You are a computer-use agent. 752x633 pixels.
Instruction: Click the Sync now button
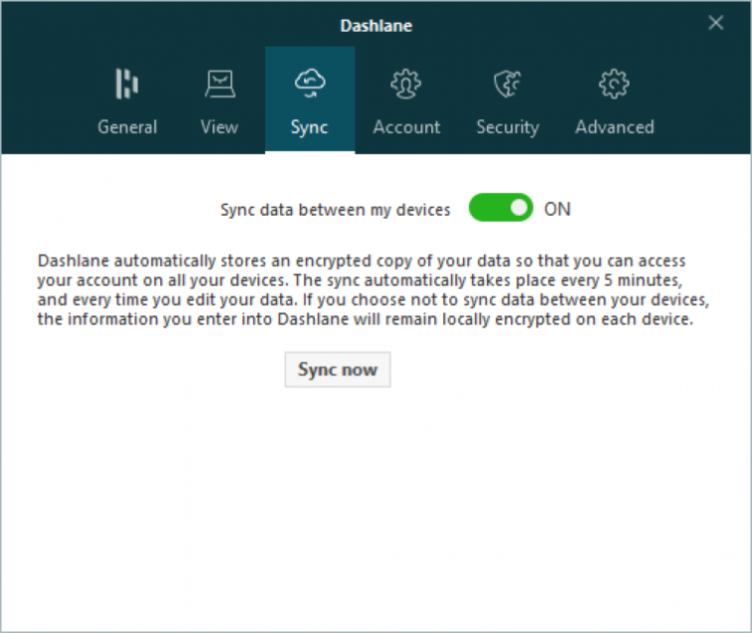pos(338,369)
